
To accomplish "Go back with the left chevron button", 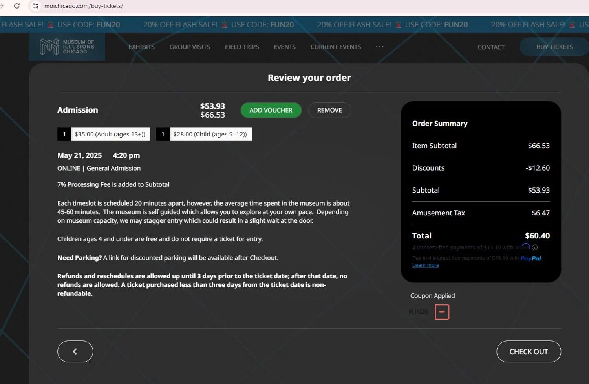I will tap(75, 351).
